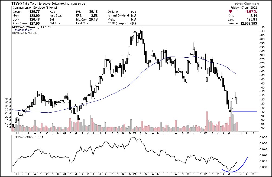
Task: Click the '90' price axis label
Action: click(261, 128)
